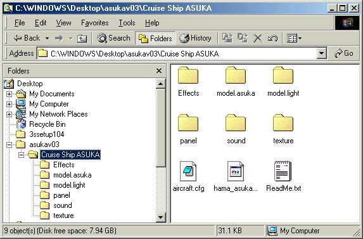This screenshot has height=239, width=363.
Task: Select the ReadMe.txt file icon
Action: coord(283,171)
